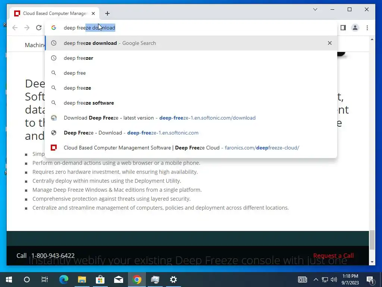Open Mail app from taskbar
Screen dimensions: 382x287
pos(119,280)
